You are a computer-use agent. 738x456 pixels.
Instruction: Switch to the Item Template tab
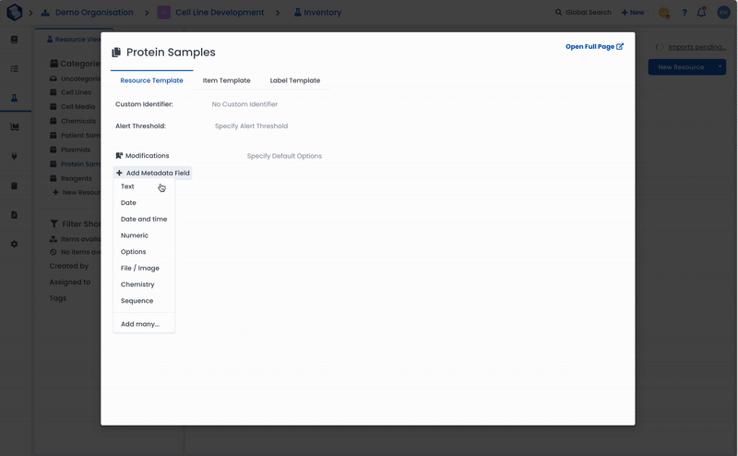[x=226, y=80]
